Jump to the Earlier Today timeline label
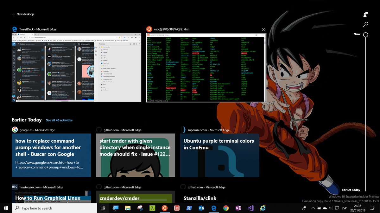The image size is (380, 213). point(351,190)
